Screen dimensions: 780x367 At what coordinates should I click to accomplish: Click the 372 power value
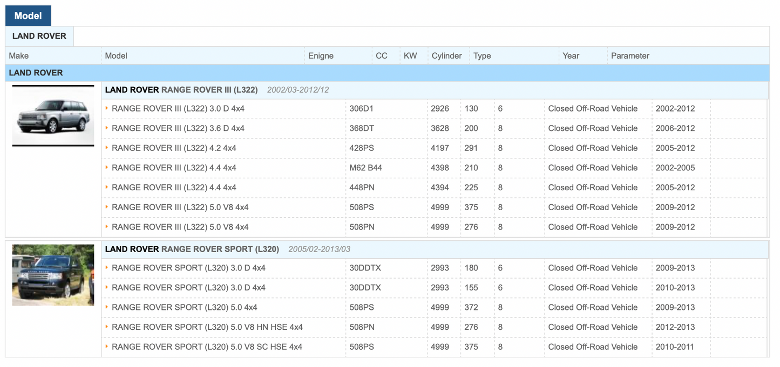click(x=471, y=307)
